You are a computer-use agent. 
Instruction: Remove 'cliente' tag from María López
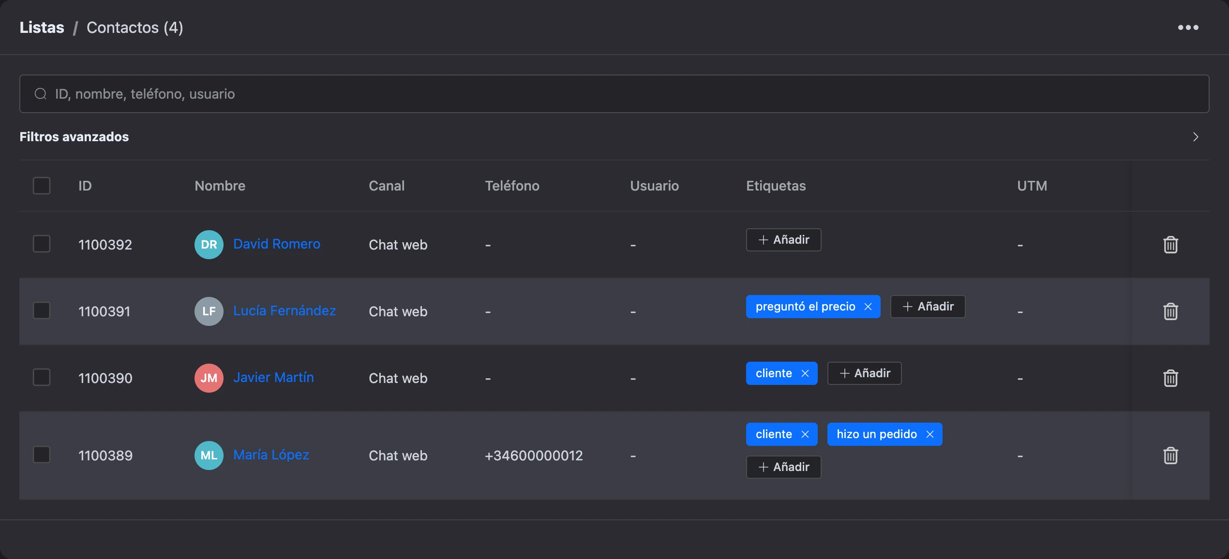coord(805,434)
